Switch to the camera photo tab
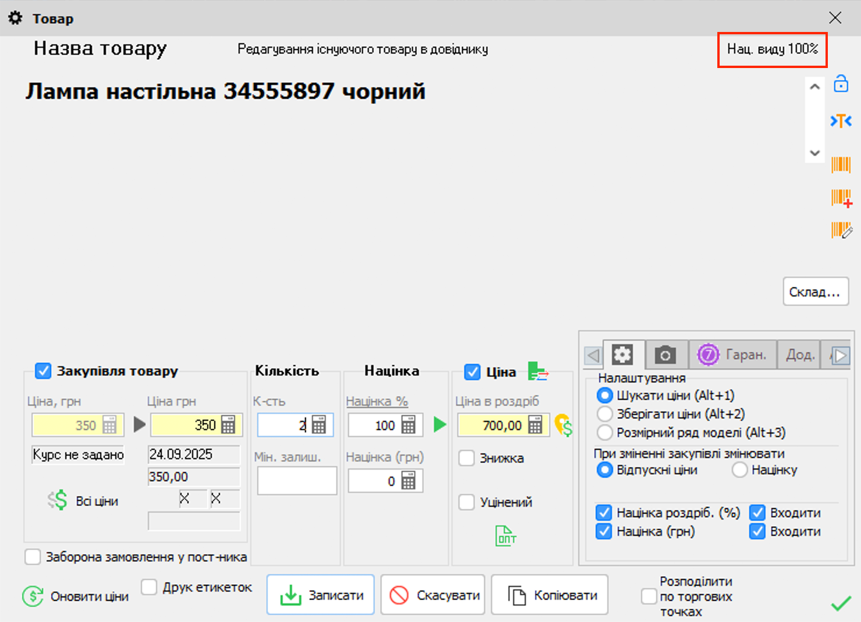 pyautogui.click(x=665, y=355)
